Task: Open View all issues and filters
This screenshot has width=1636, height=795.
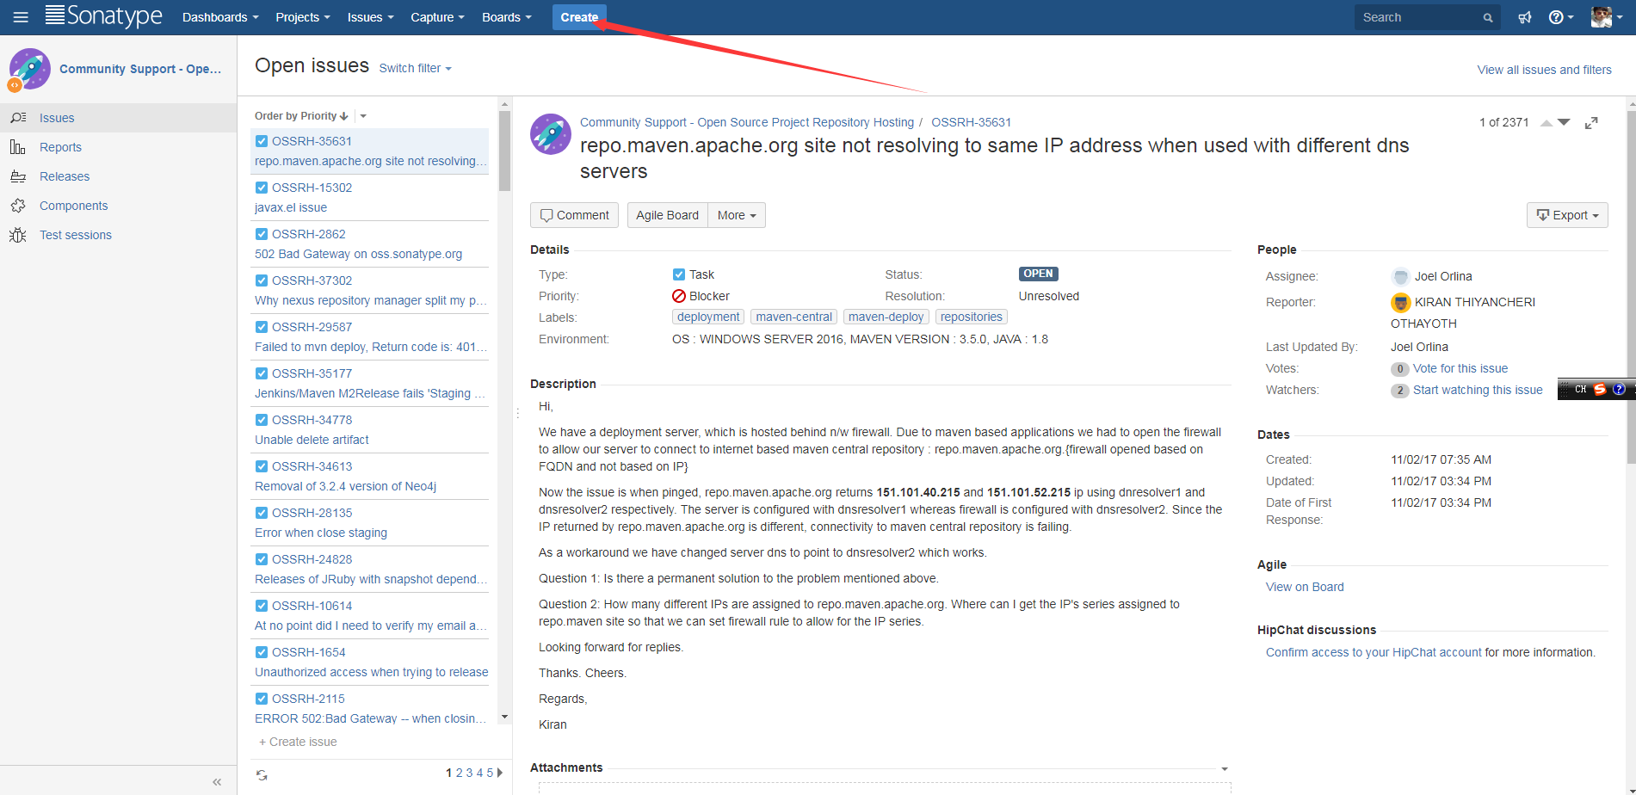Action: click(1545, 70)
